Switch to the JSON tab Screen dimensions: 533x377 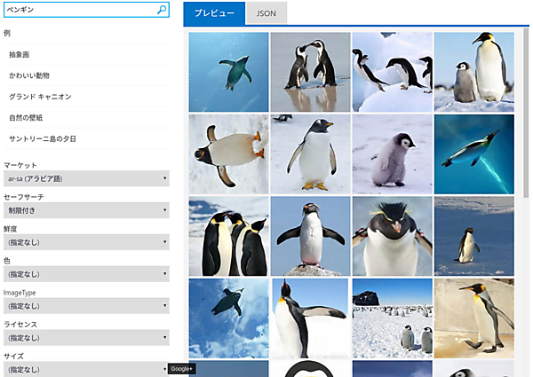point(266,14)
